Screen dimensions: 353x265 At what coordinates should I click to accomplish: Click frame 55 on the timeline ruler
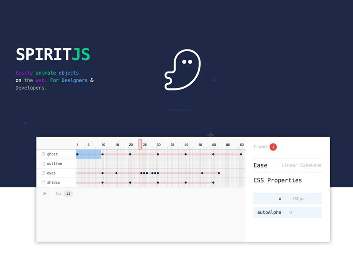(228, 145)
